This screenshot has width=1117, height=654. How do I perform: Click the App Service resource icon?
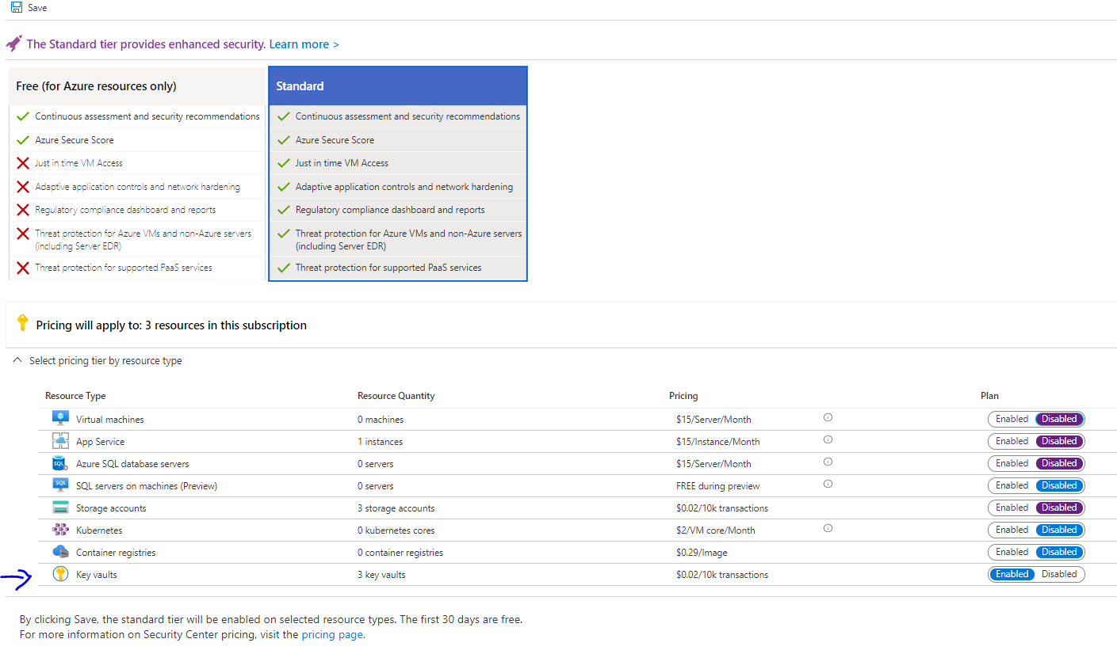(61, 441)
